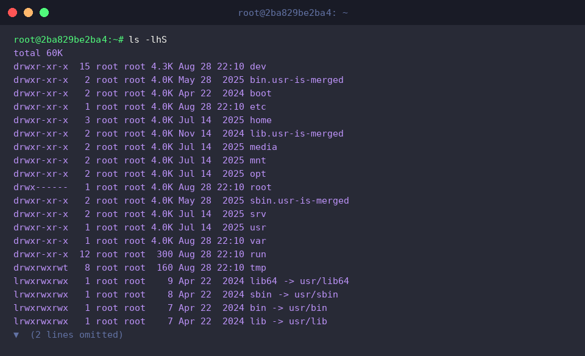
Task: Click the 'home' directory name
Action: [260, 120]
